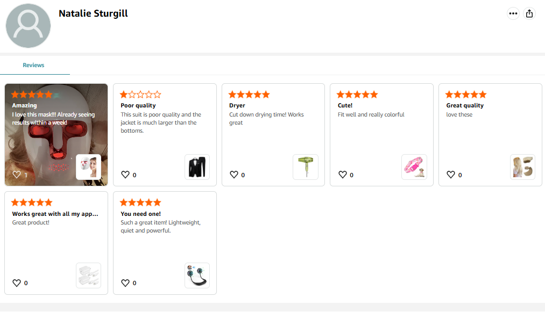Open the black suit product thumbnail
The width and height of the screenshot is (545, 312).
click(197, 167)
